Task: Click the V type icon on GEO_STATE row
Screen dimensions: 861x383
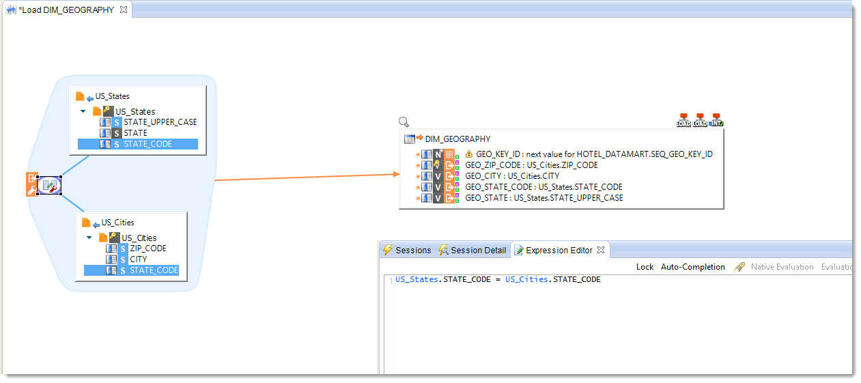Action: click(438, 198)
